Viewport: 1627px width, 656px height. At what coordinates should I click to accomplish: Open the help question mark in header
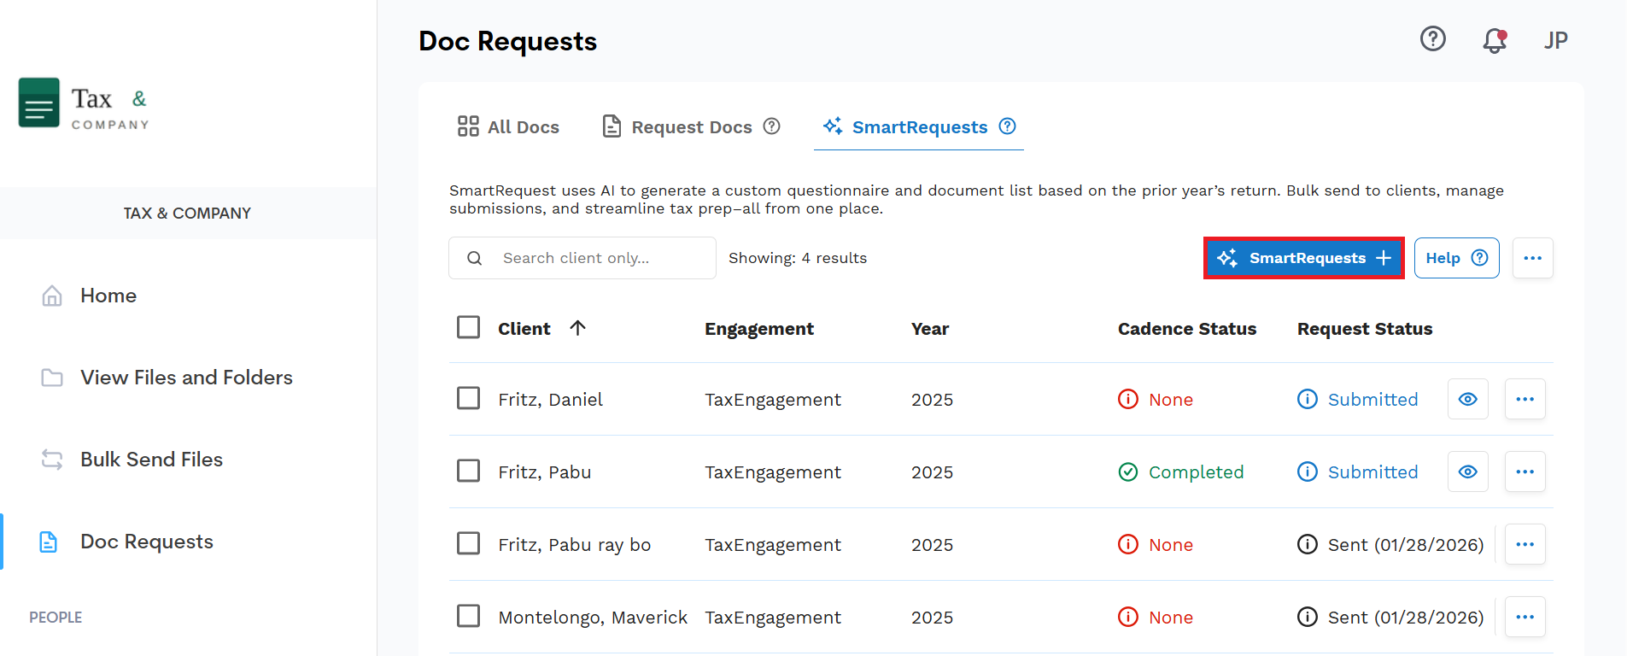(x=1432, y=38)
